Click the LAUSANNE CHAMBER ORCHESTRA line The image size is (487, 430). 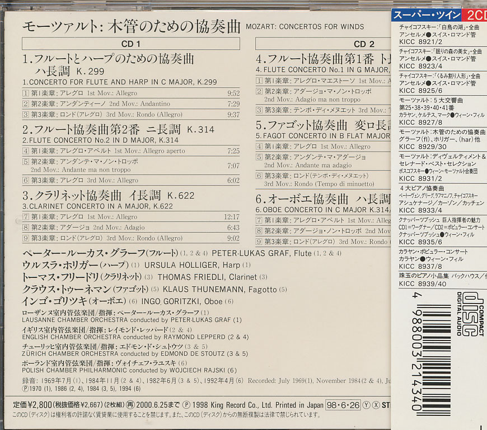(x=132, y=320)
